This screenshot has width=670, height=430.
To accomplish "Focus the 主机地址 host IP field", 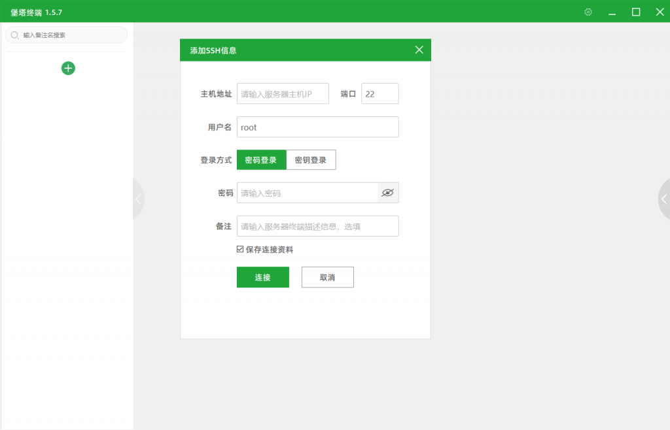I will coord(283,94).
